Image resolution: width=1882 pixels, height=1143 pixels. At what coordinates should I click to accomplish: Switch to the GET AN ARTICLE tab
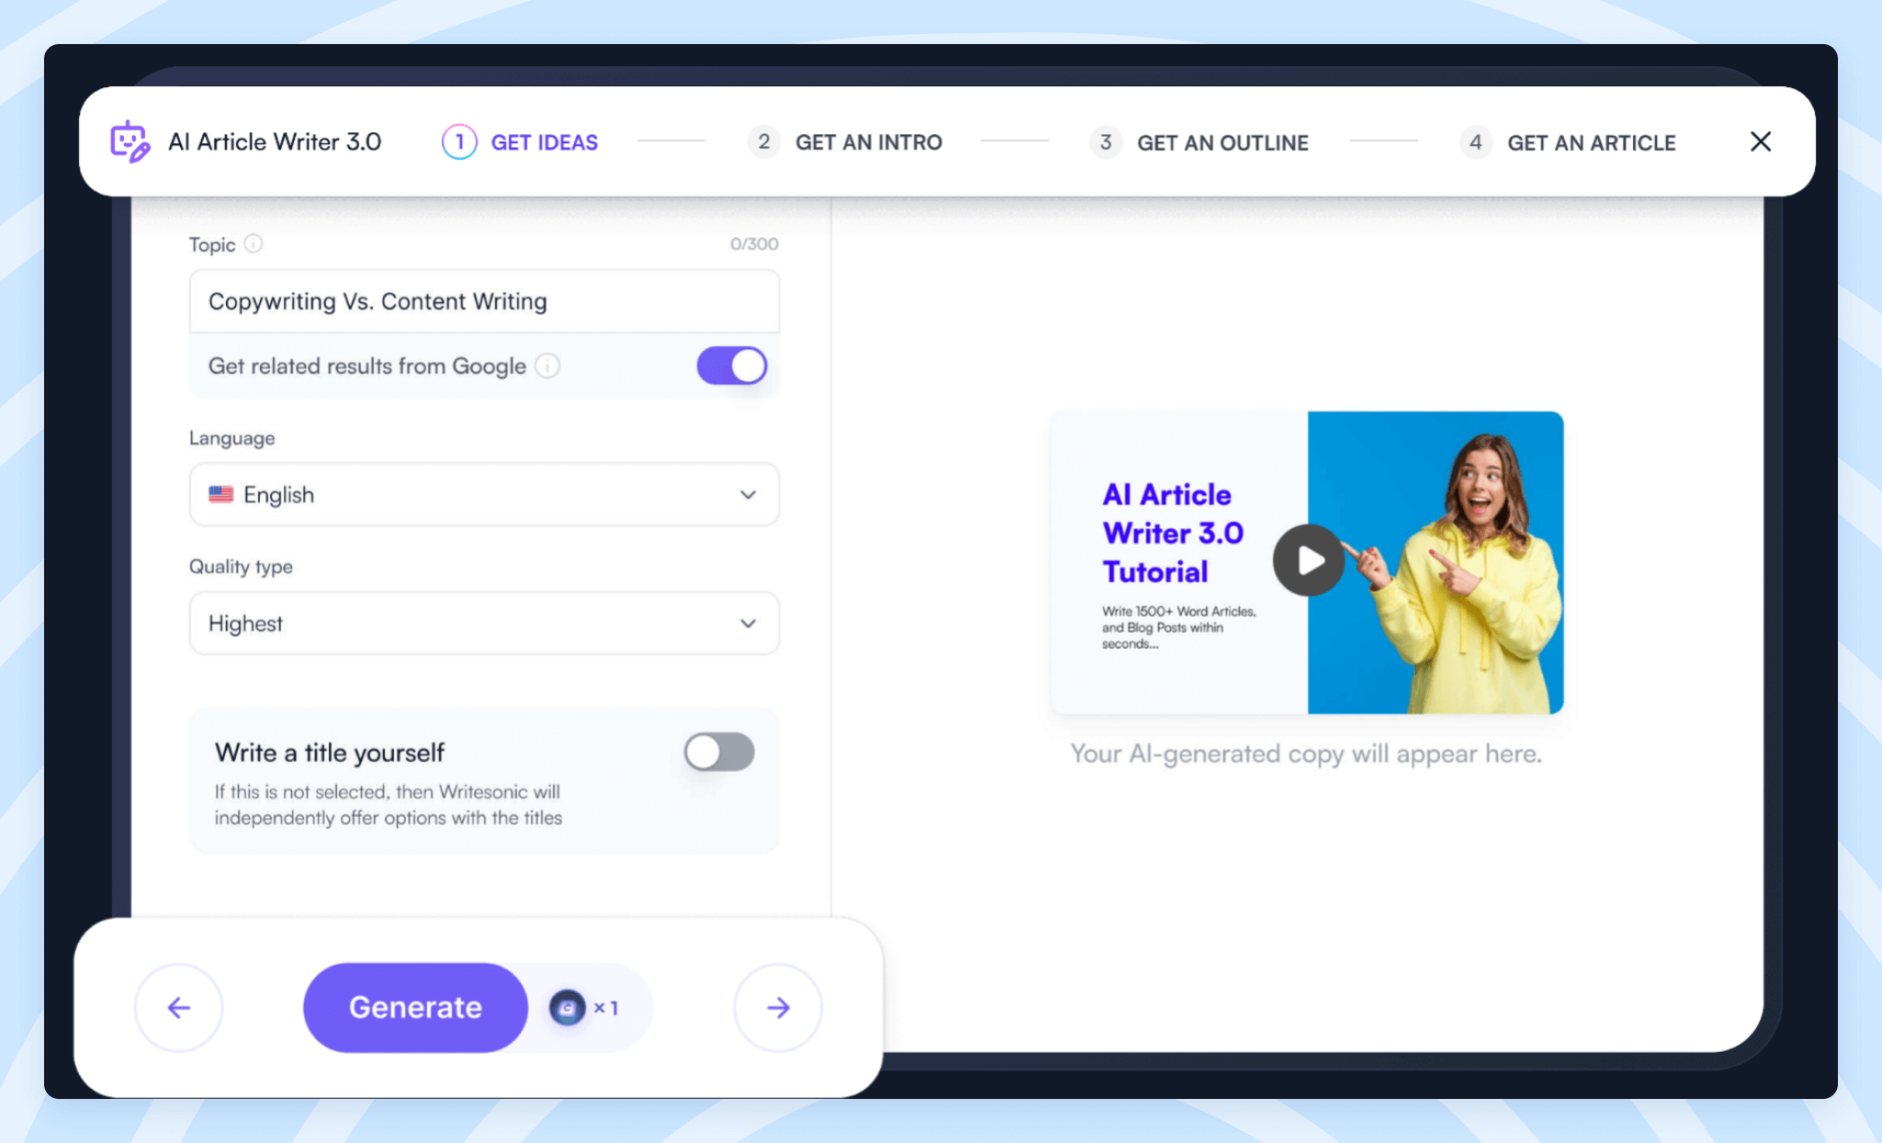pyautogui.click(x=1592, y=140)
